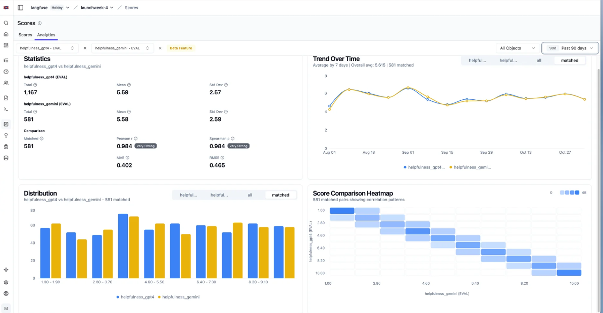The width and height of the screenshot is (603, 313).
Task: Open the Past 90 days range dropdown
Action: (x=570, y=48)
